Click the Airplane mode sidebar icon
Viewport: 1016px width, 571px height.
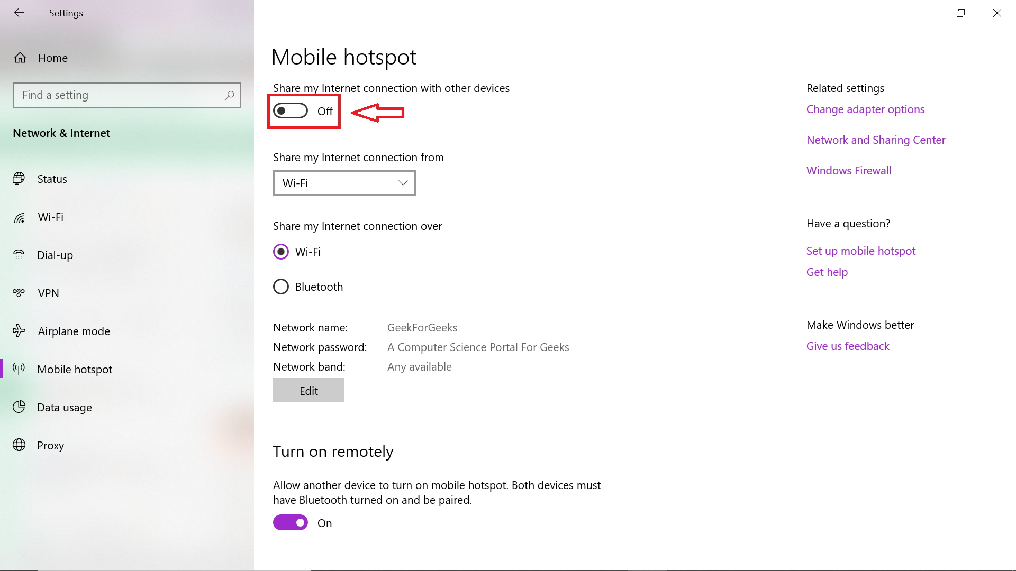coord(20,330)
